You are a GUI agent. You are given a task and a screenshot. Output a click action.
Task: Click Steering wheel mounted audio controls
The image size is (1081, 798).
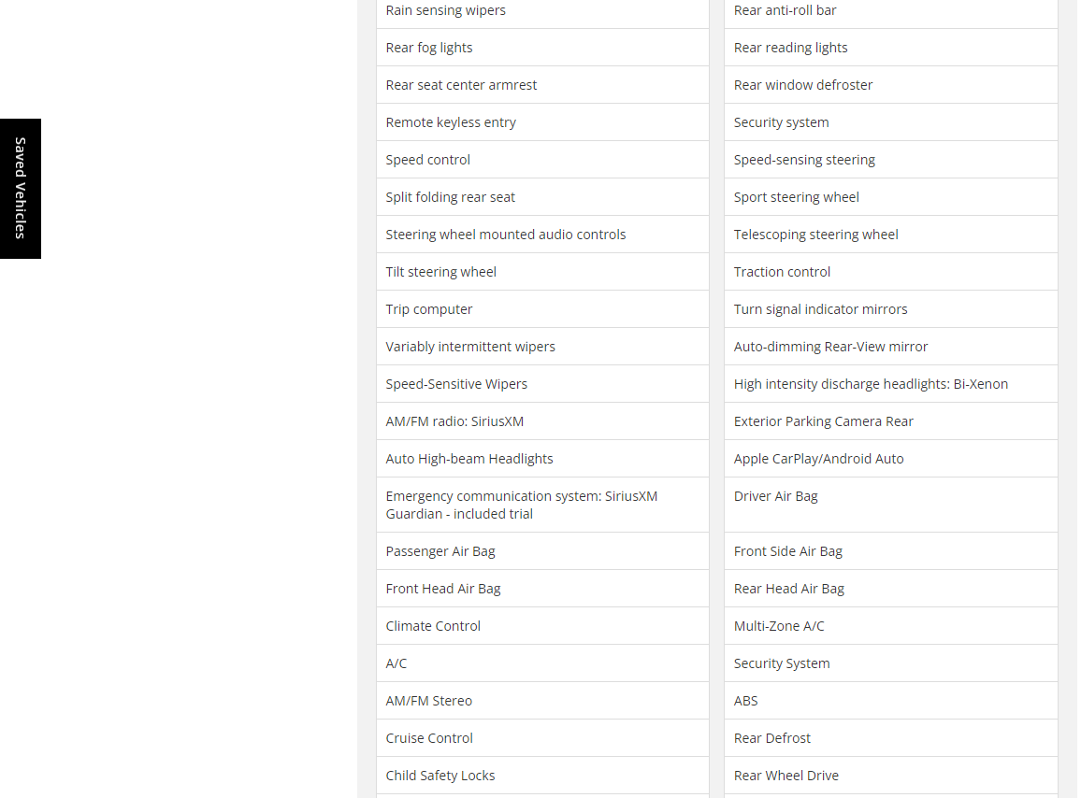(506, 235)
